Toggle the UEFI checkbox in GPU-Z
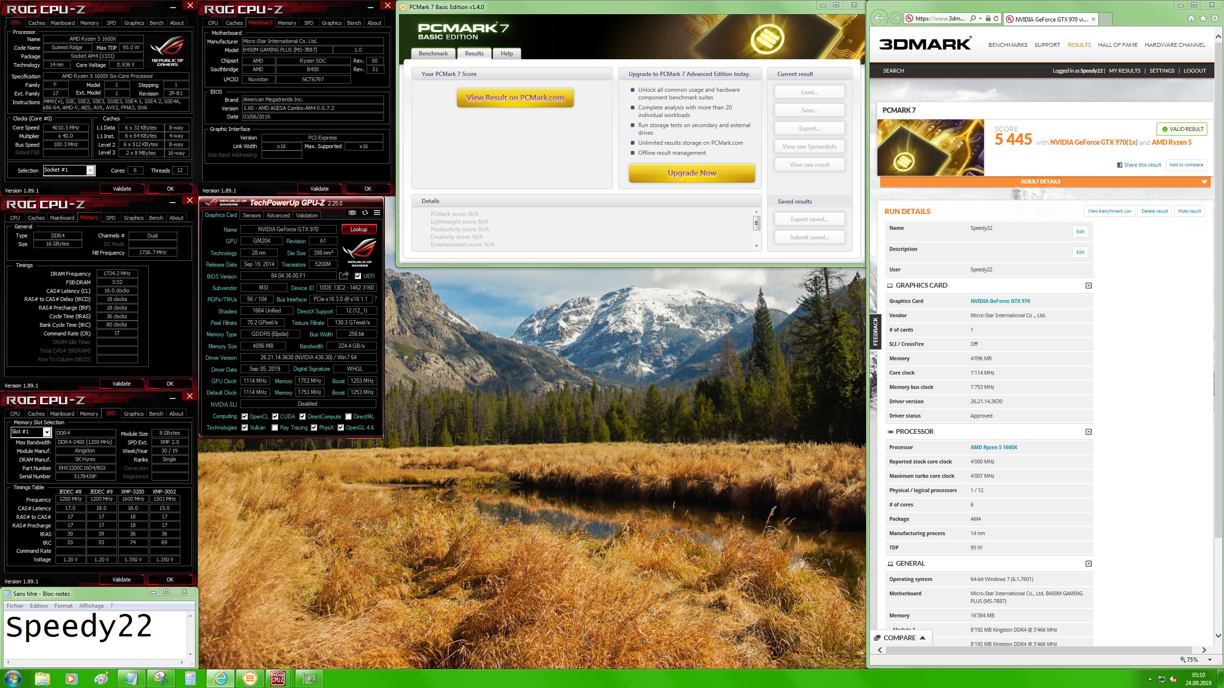1224x688 pixels. click(x=358, y=276)
